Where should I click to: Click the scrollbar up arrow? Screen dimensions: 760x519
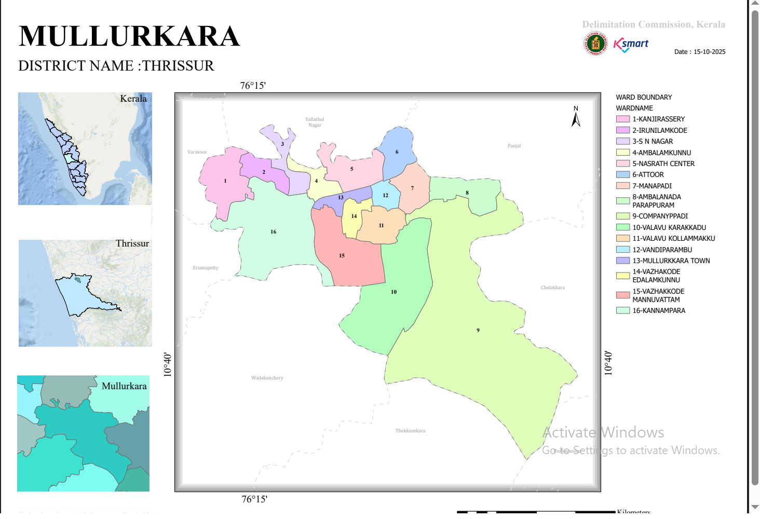click(x=755, y=4)
